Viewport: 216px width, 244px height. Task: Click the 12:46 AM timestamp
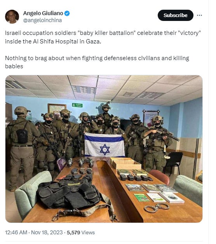(16, 232)
